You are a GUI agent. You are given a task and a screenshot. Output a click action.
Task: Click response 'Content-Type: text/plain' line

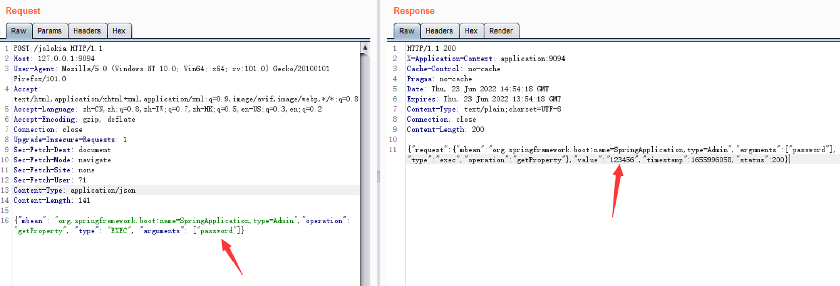pyautogui.click(x=484, y=109)
